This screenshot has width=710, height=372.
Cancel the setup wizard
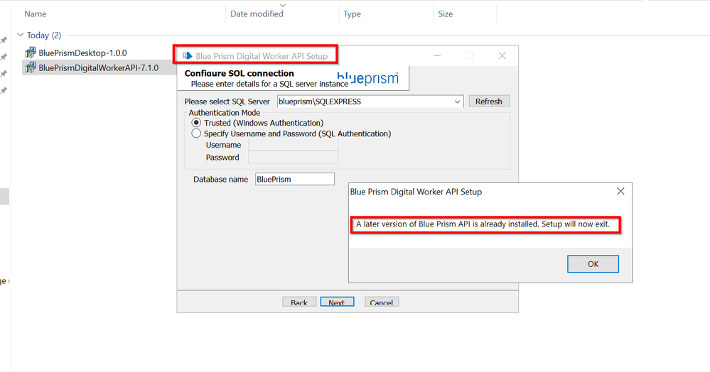(x=381, y=302)
